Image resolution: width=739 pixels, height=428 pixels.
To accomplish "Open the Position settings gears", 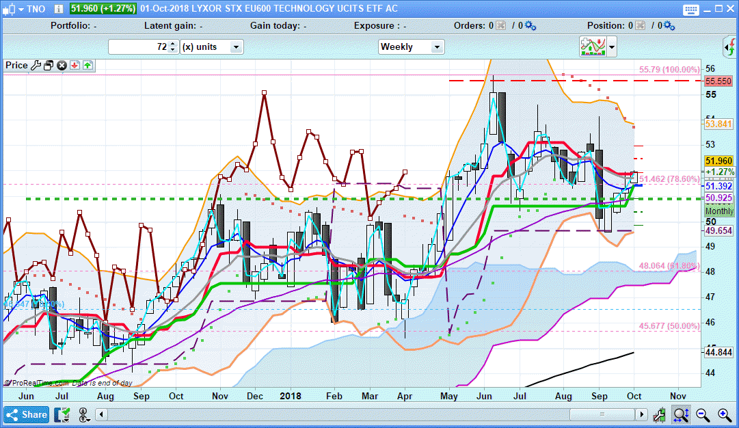I will coord(669,26).
